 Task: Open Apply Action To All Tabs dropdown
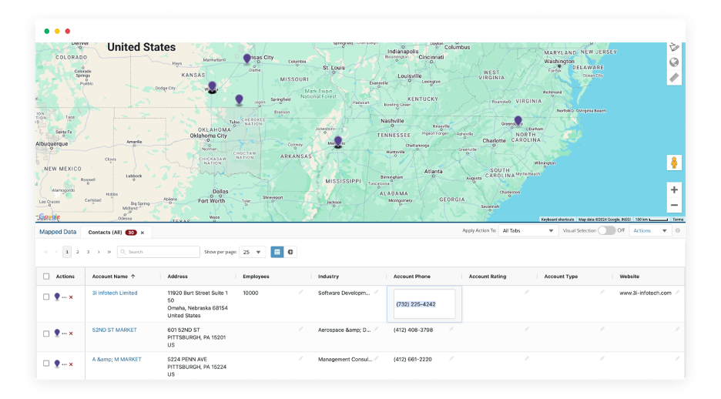pyautogui.click(x=528, y=231)
